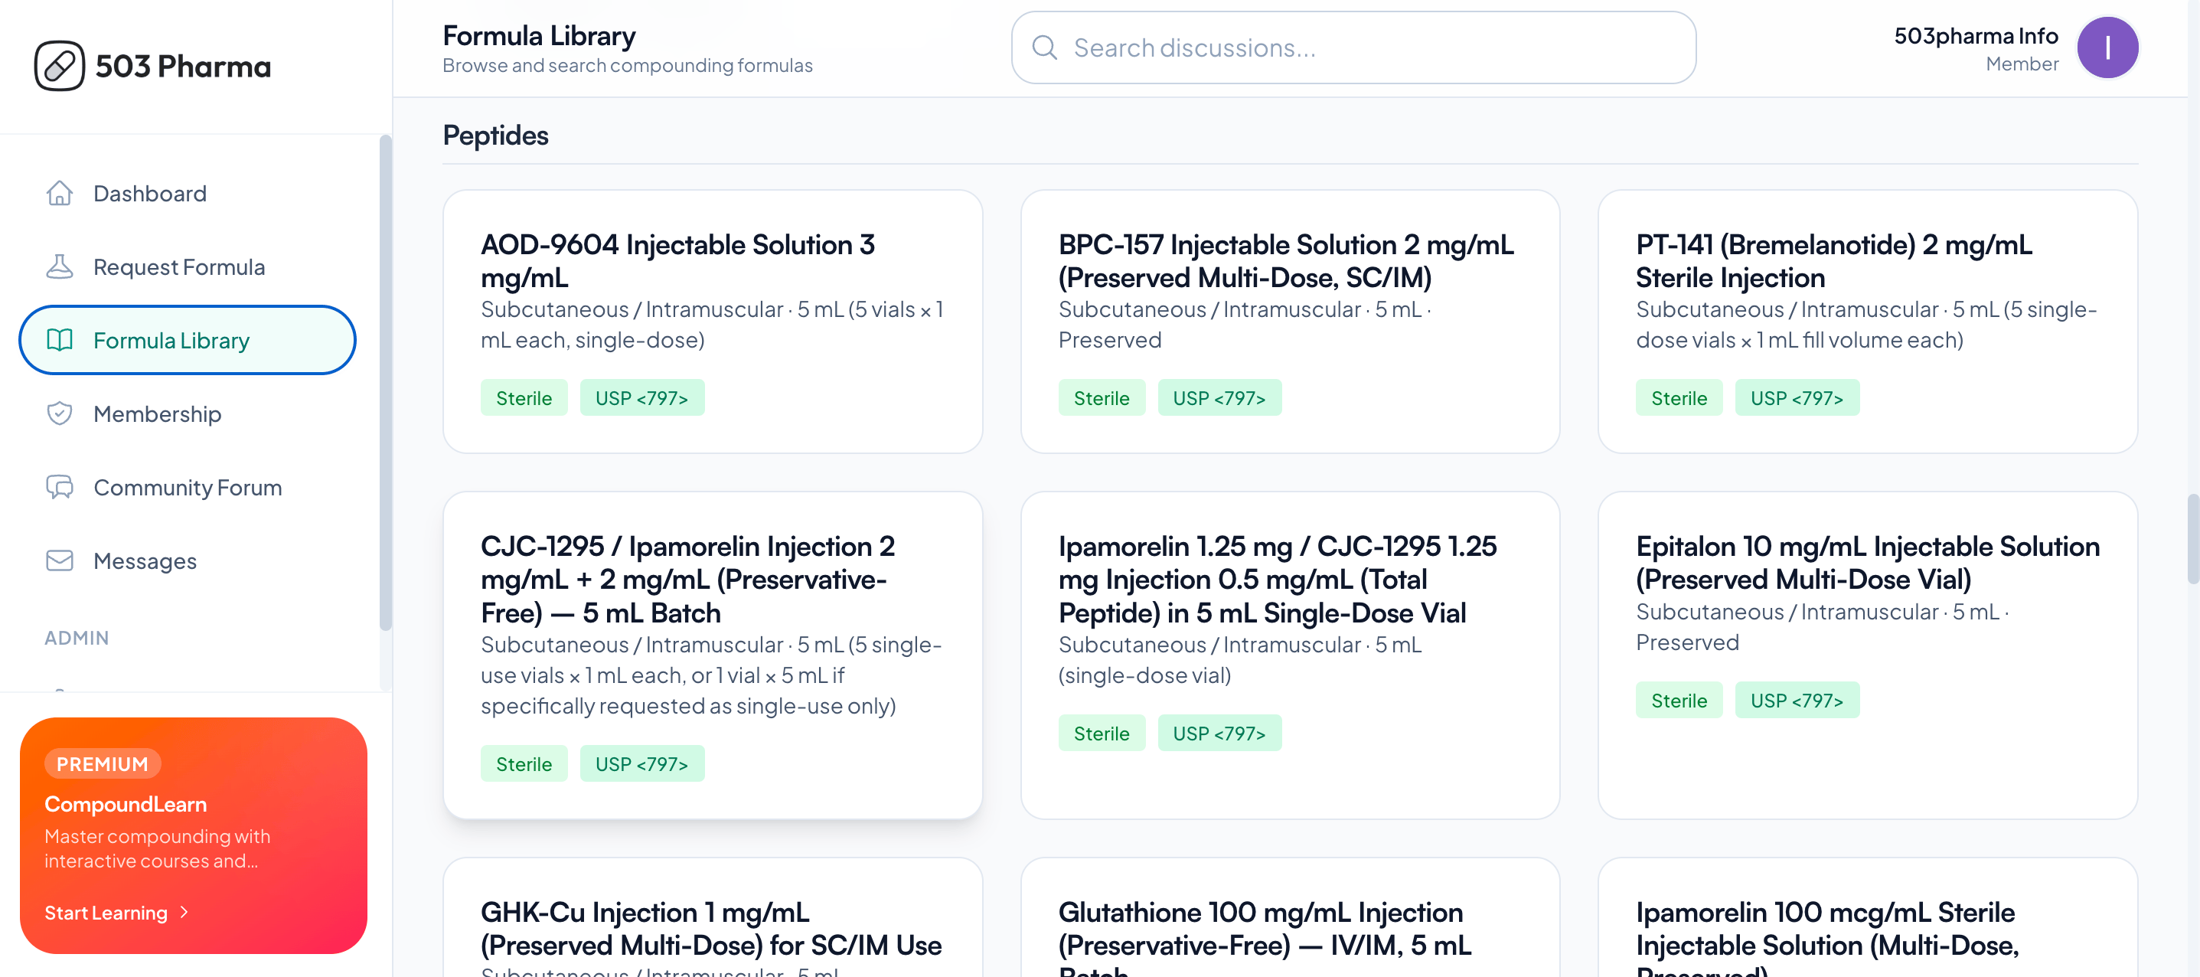
Task: Open Epitalon 10 mg/mL formula card
Action: pyautogui.click(x=1867, y=654)
